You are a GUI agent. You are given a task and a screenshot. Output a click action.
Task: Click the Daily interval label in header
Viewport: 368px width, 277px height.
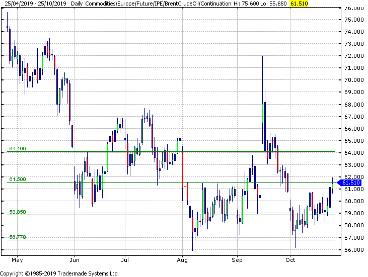[x=77, y=4]
